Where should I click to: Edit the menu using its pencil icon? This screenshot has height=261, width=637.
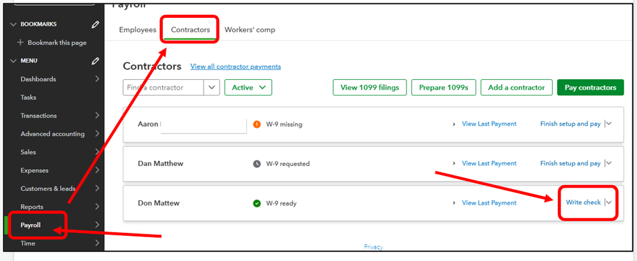click(95, 61)
